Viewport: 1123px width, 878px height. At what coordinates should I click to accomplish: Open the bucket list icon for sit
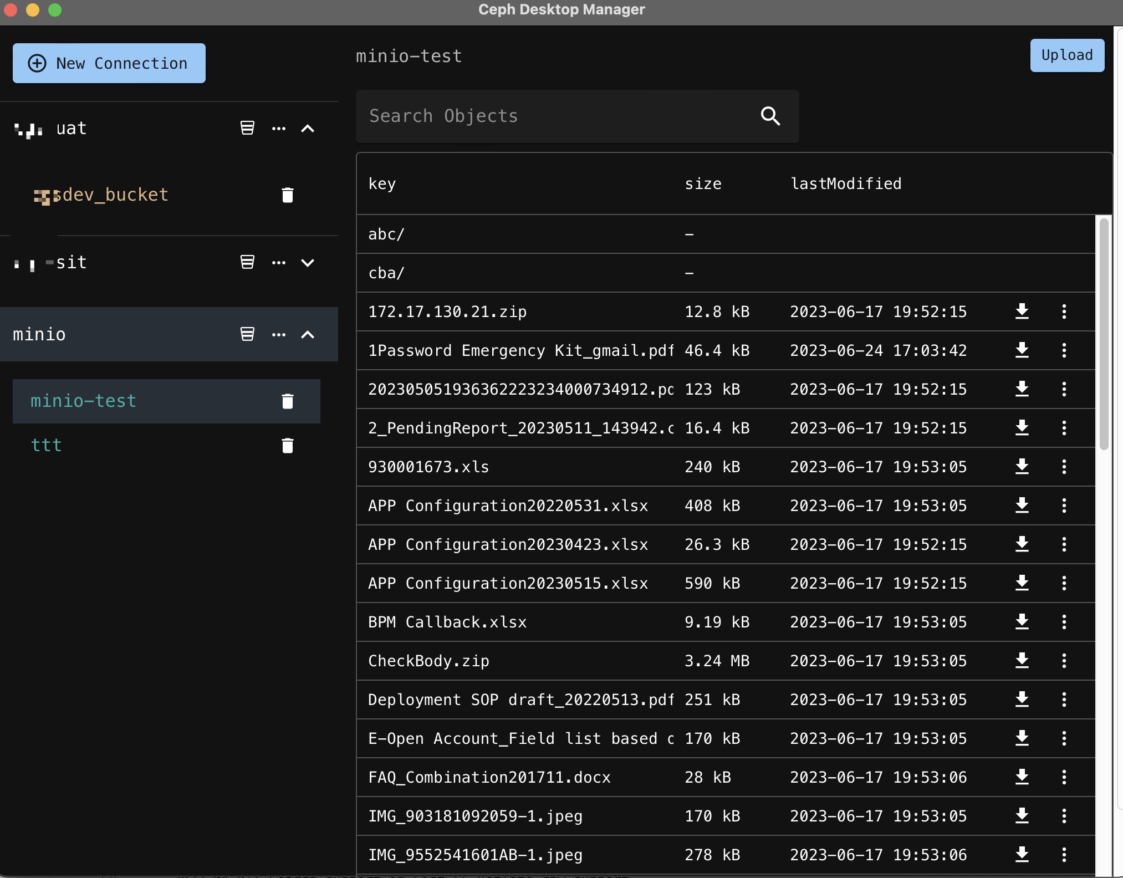247,262
